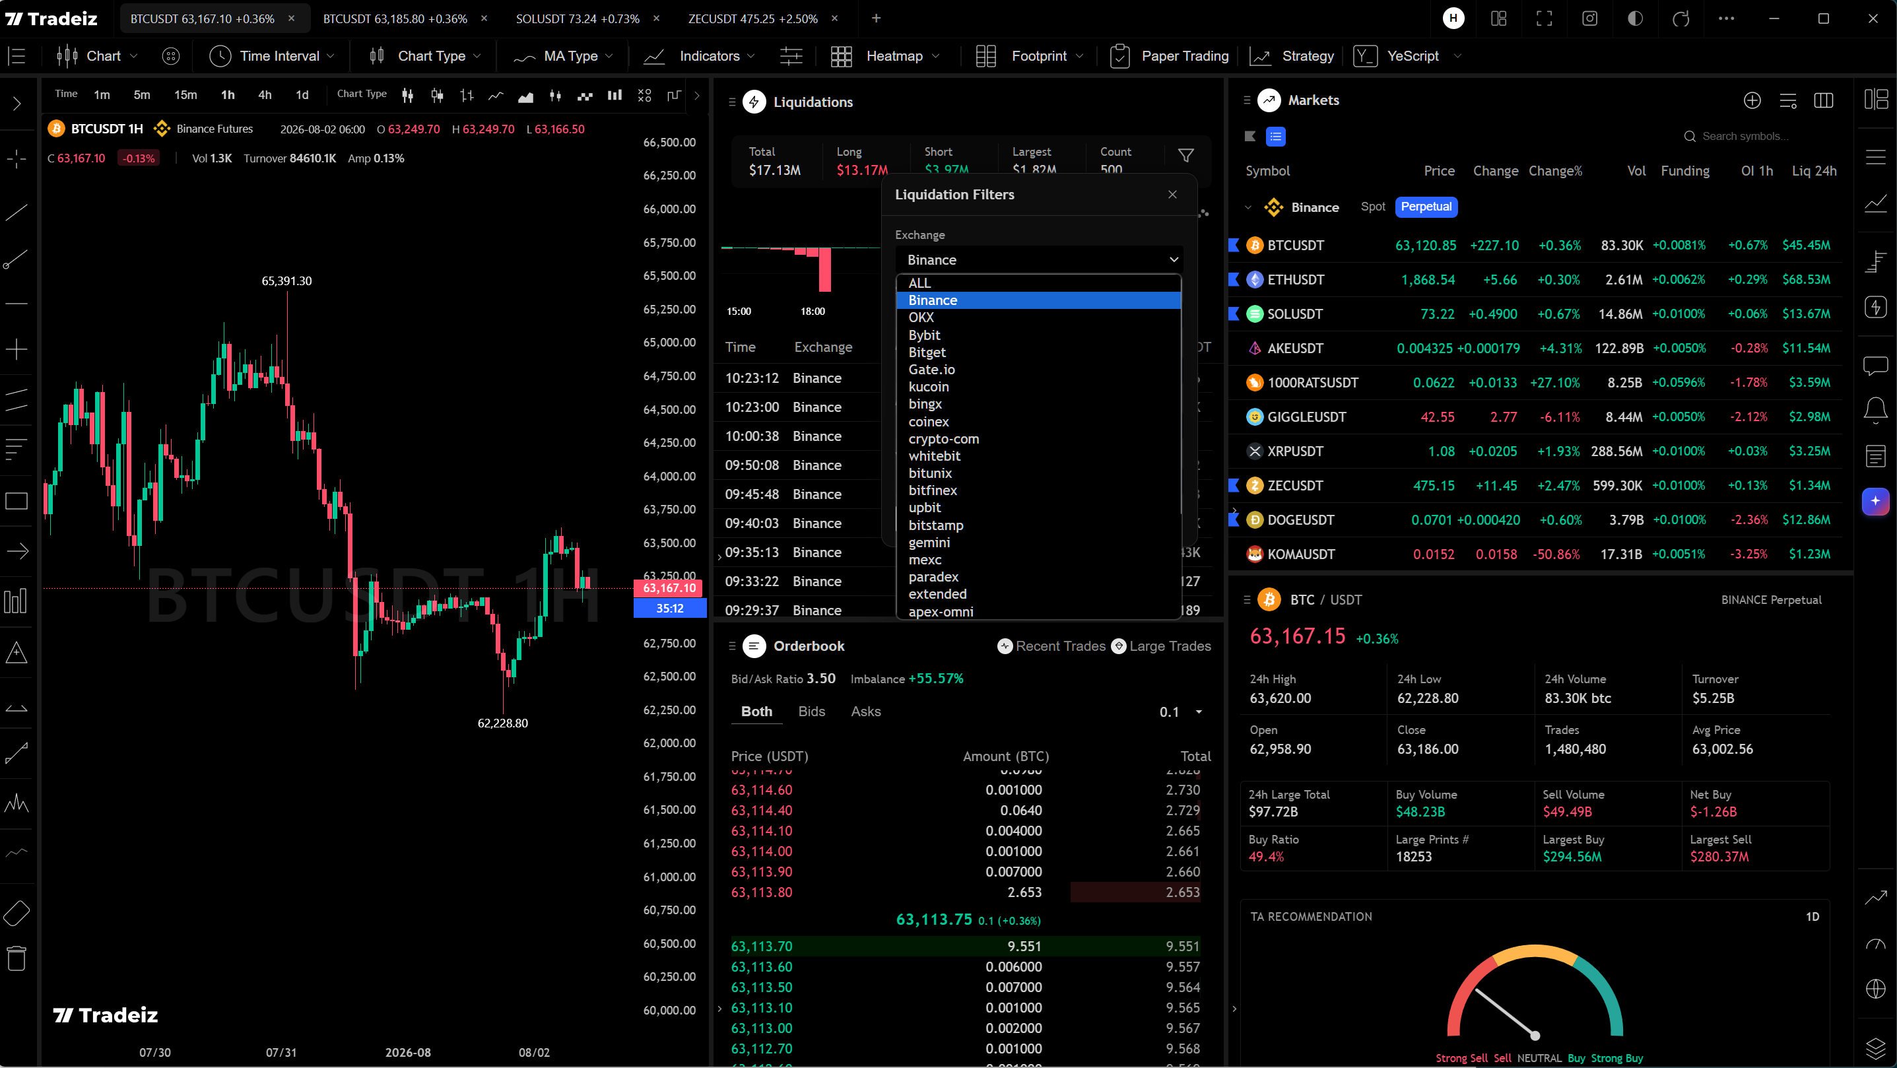The width and height of the screenshot is (1897, 1068).
Task: Toggle favorite flag for ETHUSDT row
Action: [1234, 280]
